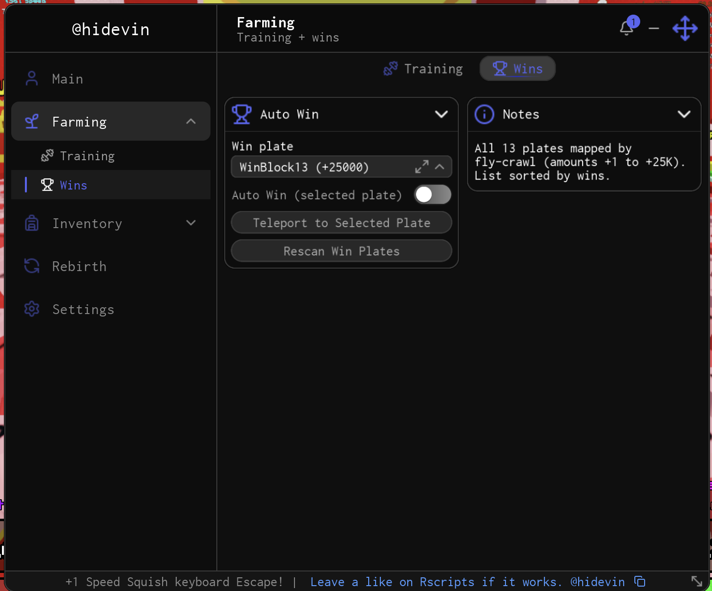The height and width of the screenshot is (591, 712).
Task: Click the Notes card title
Action: (x=521, y=114)
